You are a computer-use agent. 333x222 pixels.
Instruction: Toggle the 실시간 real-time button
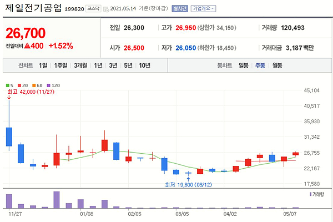pyautogui.click(x=180, y=8)
